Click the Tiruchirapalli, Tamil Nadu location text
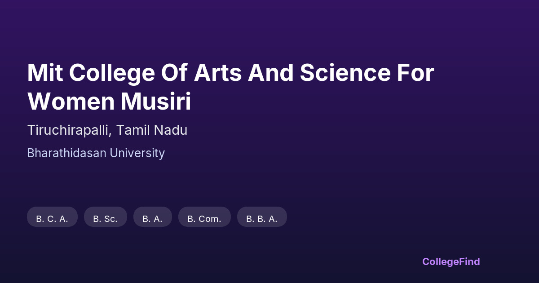 pos(107,130)
